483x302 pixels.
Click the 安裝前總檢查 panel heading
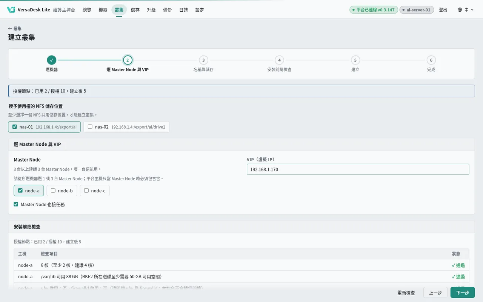click(x=27, y=227)
